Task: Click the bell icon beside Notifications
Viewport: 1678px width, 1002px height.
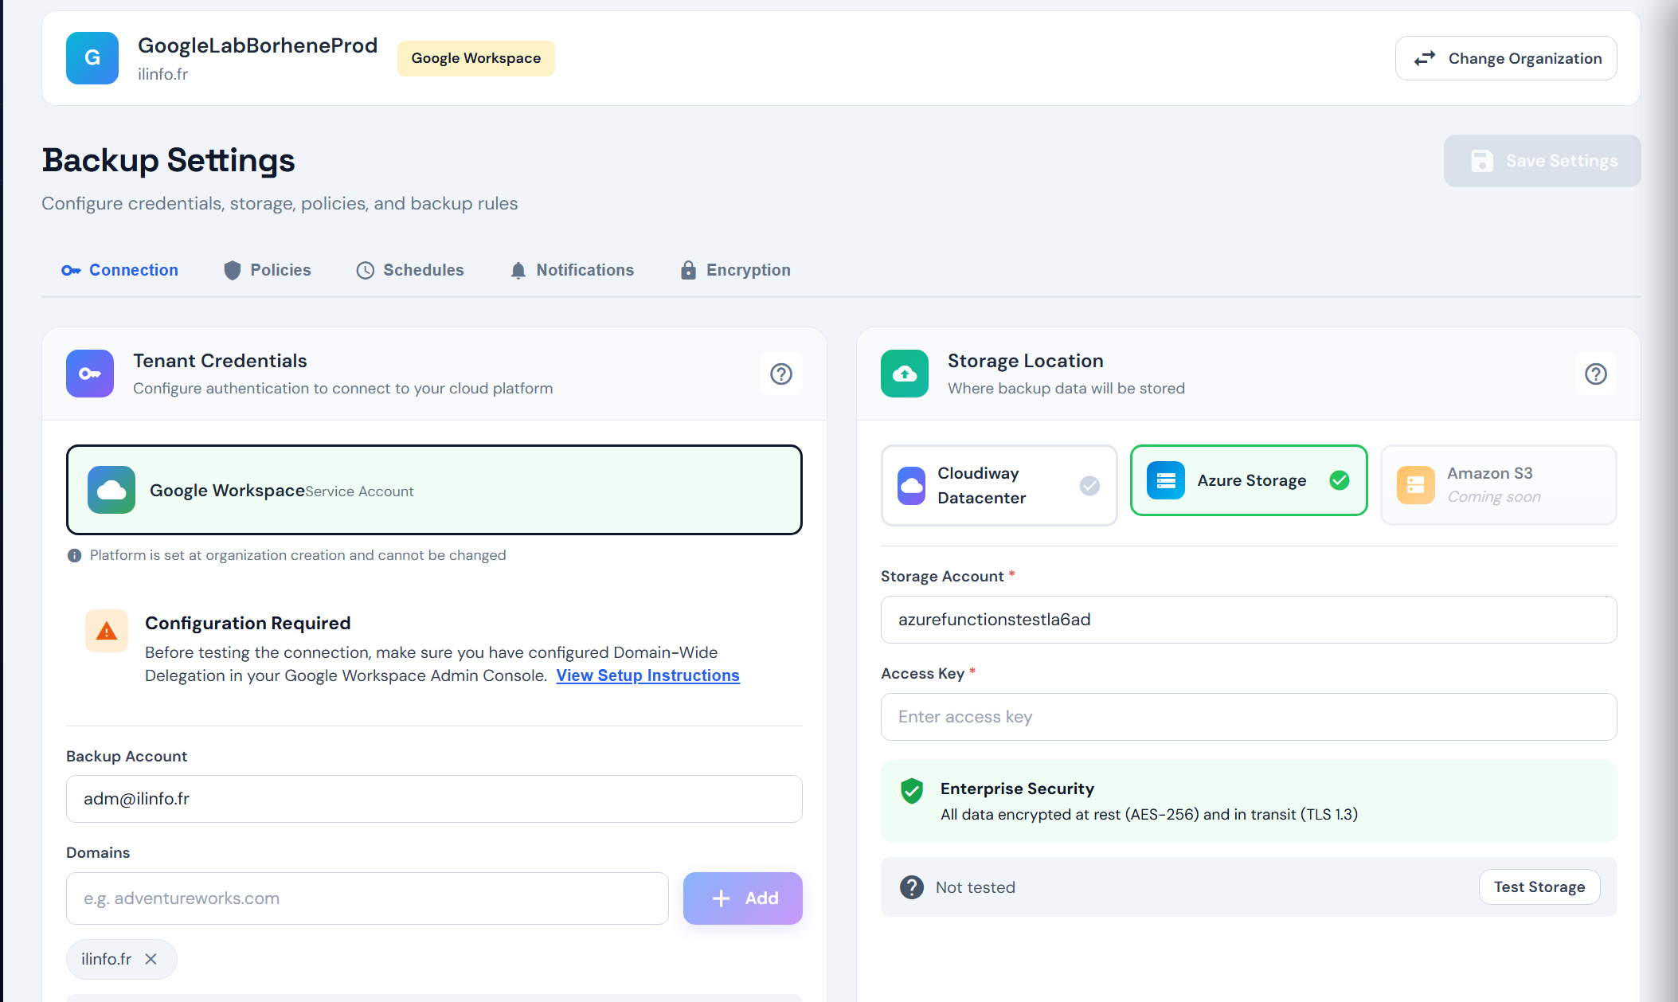Action: pyautogui.click(x=518, y=271)
